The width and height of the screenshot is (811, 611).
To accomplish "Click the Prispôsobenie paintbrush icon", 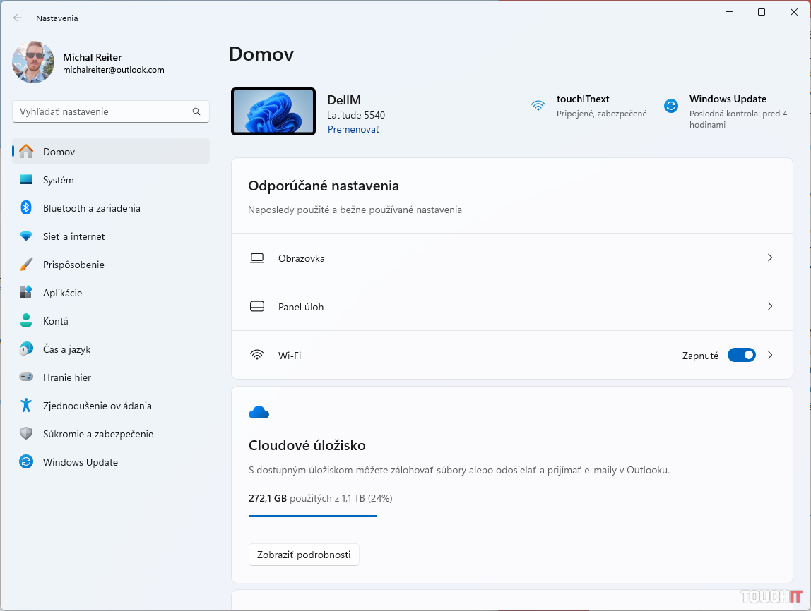I will [26, 265].
